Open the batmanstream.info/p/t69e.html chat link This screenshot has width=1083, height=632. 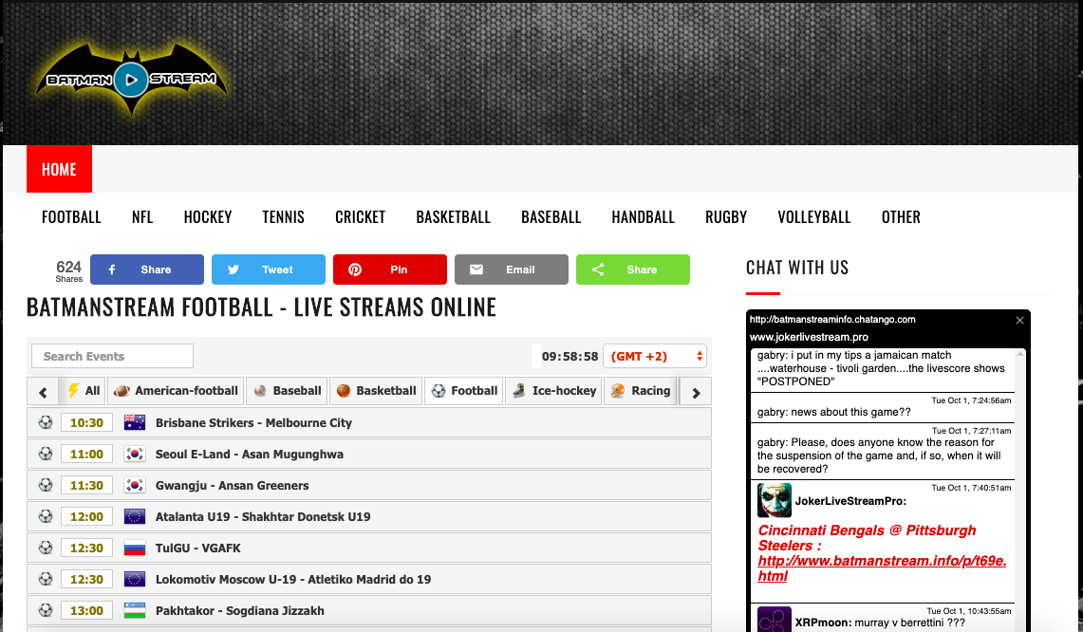click(x=882, y=567)
